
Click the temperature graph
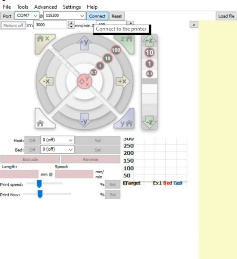click(155, 162)
